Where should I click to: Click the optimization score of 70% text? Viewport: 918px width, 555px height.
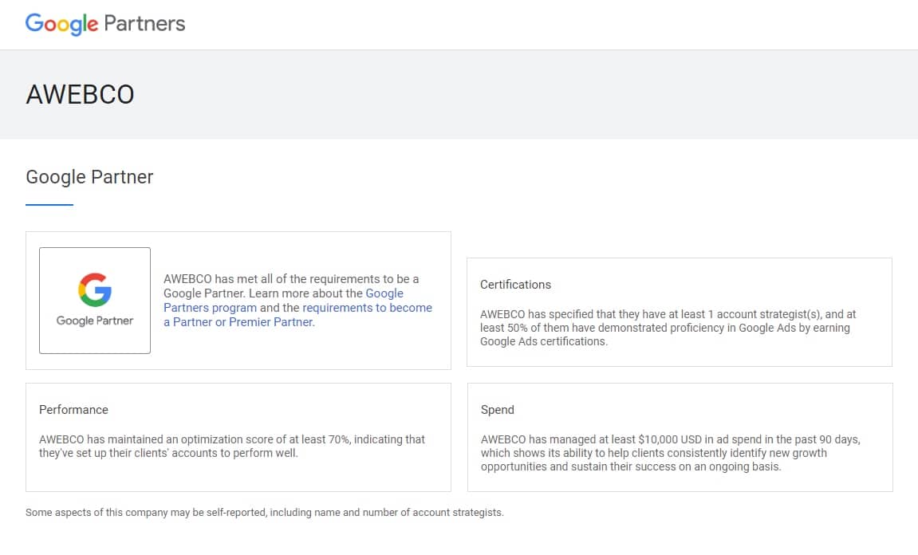coord(232,446)
